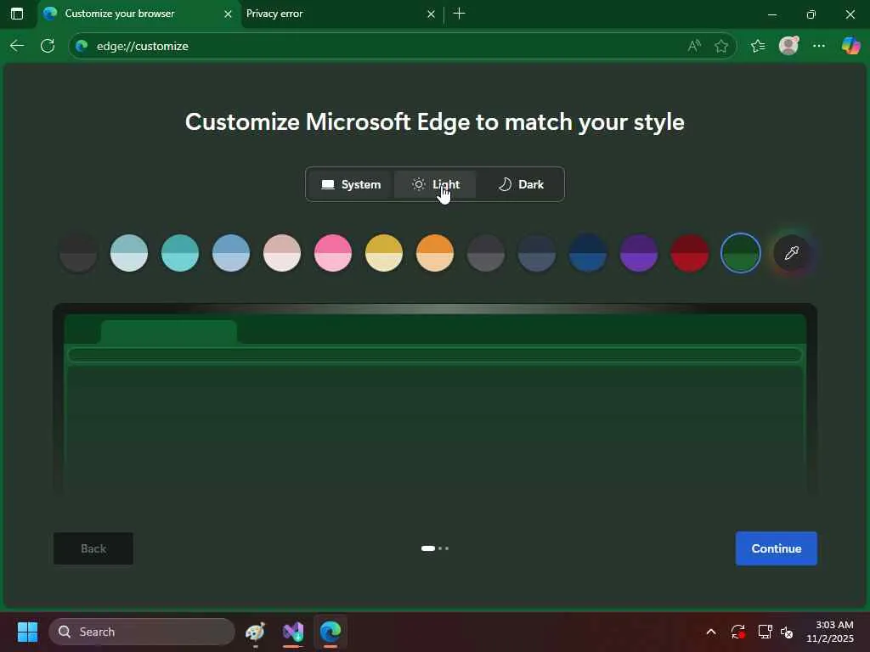
Task: Close the Privacy error tab
Action: 431,14
